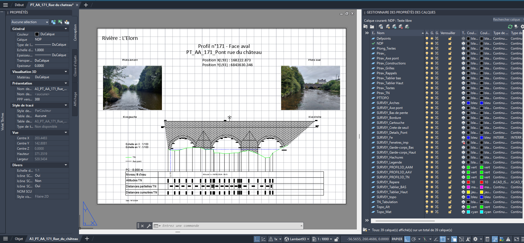Screen dimensions: 524x243
Task: Click the Delete Layer icon with red X
Action: coord(401,27)
